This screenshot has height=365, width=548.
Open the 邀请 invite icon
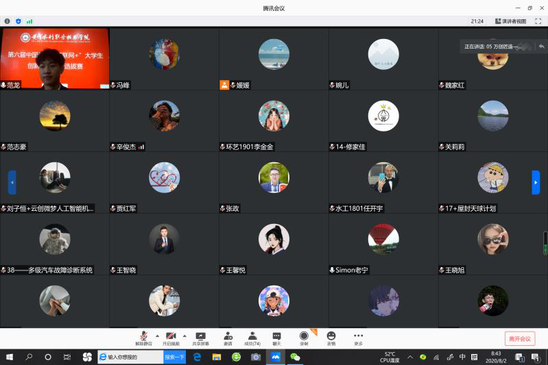(x=228, y=338)
